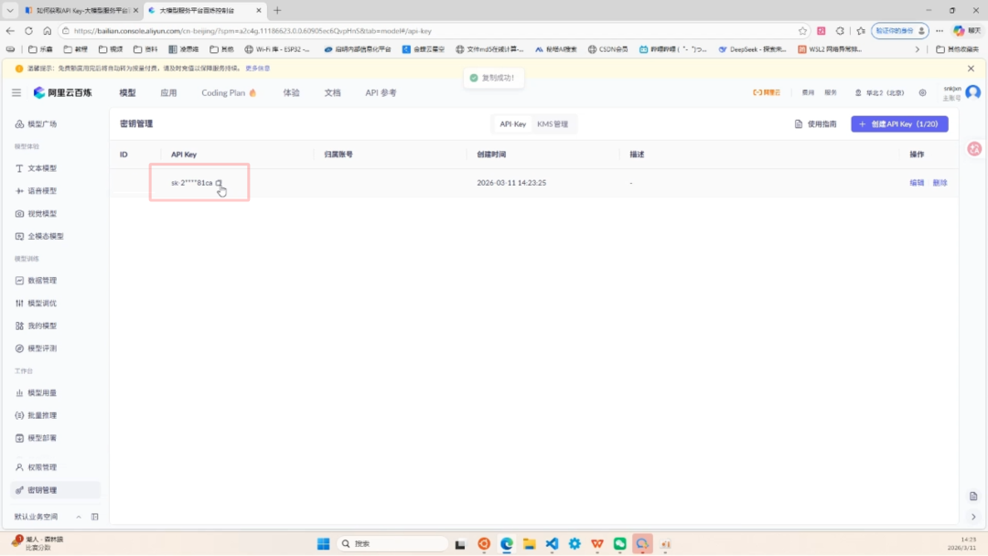Viewport: 988px width, 556px height.
Task: Open the 模型 top navigation item
Action: pos(127,92)
